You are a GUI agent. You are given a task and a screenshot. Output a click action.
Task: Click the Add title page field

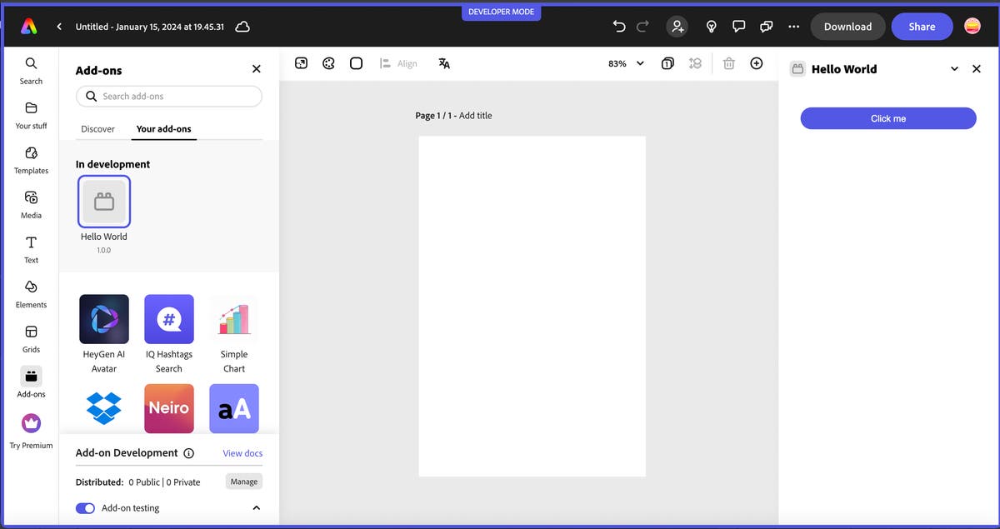click(x=475, y=116)
